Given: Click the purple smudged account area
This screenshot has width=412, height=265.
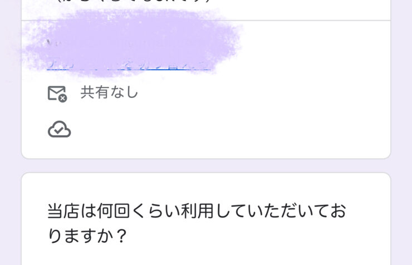Looking at the screenshot, I should pos(131,42).
